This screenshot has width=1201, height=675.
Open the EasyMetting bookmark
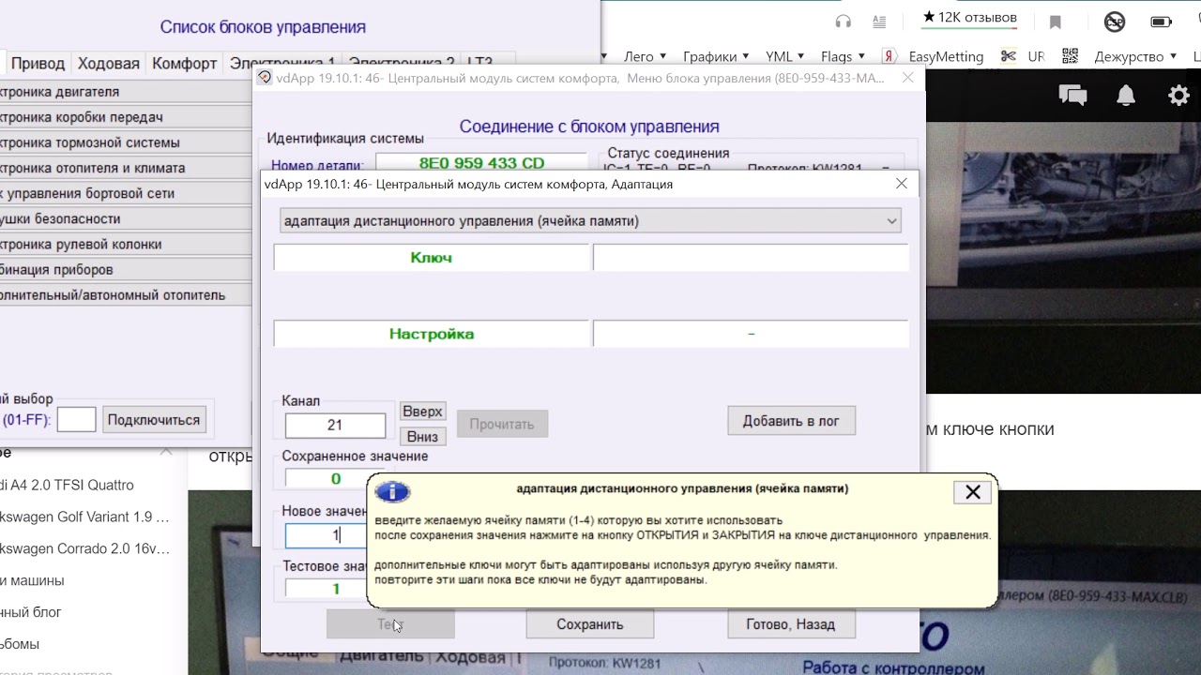(x=946, y=56)
